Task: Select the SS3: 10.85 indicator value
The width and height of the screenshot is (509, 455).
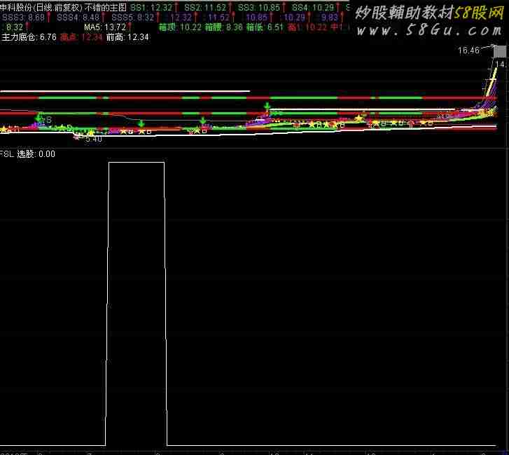Action: (259, 7)
